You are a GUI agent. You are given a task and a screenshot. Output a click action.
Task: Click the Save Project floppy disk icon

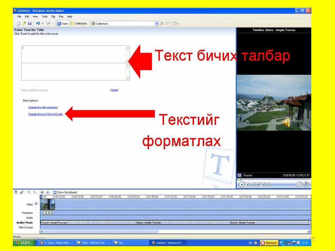pos(30,24)
